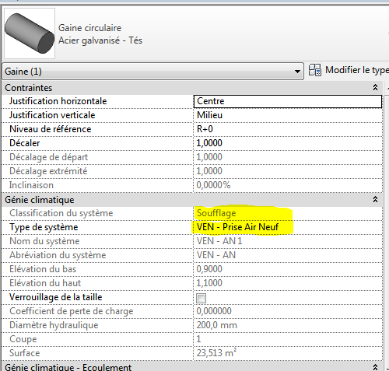
Task: Click the Acier galvanisé - Tés type label
Action: pos(100,40)
